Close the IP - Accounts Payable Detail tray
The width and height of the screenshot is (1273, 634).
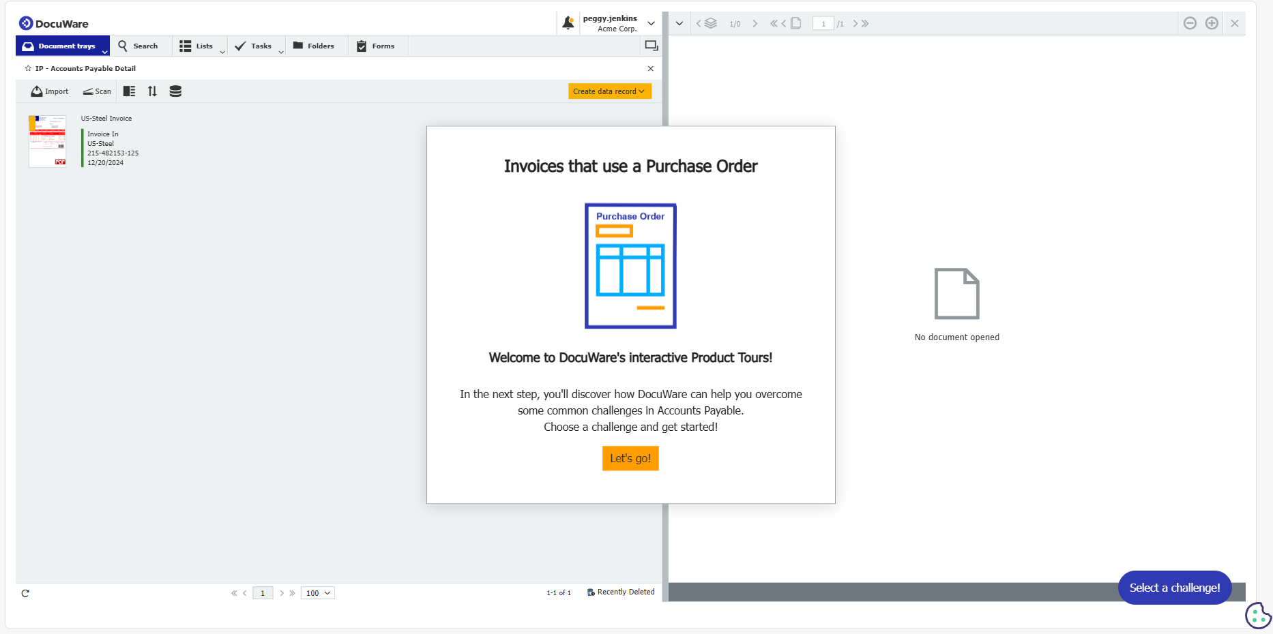[651, 68]
